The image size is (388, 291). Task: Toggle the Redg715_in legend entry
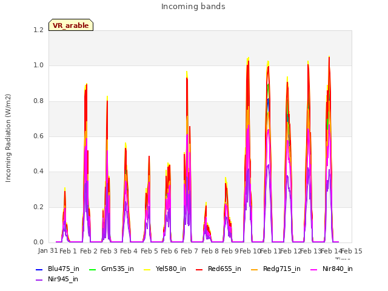[276, 269]
